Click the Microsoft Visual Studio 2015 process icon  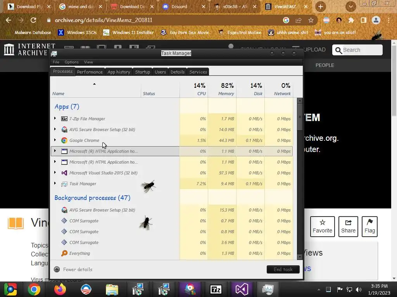pyautogui.click(x=64, y=173)
